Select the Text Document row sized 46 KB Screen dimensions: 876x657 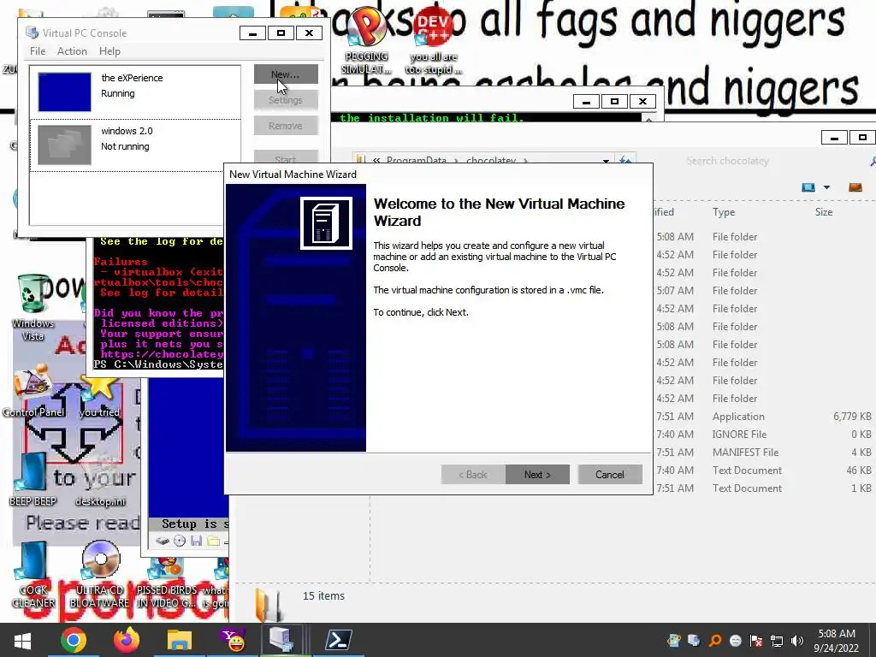tap(766, 470)
